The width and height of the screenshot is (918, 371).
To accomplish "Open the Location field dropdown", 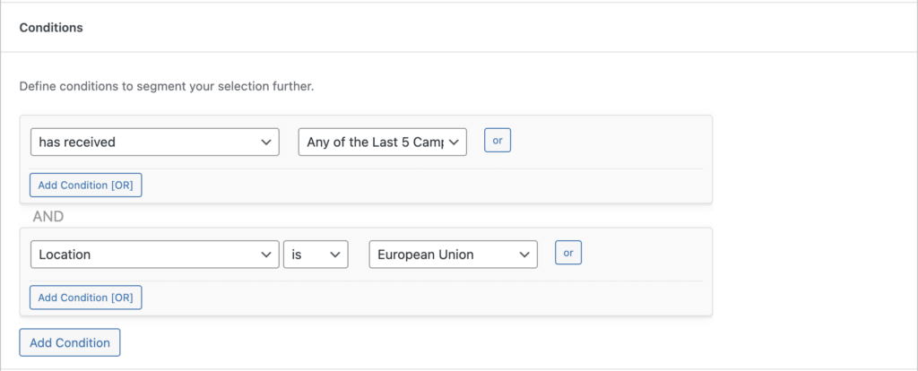I will pyautogui.click(x=154, y=255).
